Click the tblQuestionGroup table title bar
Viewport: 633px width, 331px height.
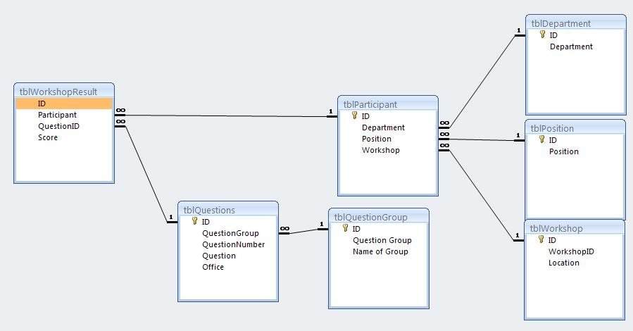(x=379, y=217)
